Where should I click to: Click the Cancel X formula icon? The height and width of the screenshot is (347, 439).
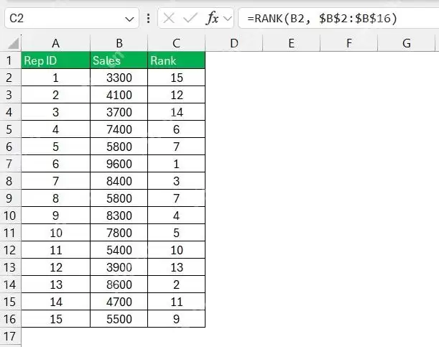click(x=169, y=19)
